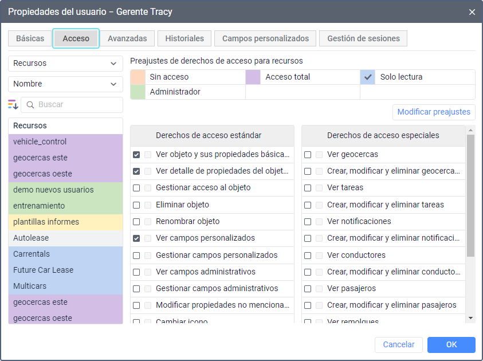Uncheck 'Ver campos personalizados' checkbox
Viewport: 483px width, 361px height.
[x=136, y=238]
